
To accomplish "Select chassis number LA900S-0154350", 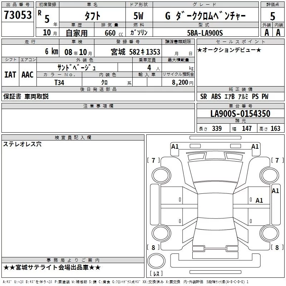I will 240,114.
